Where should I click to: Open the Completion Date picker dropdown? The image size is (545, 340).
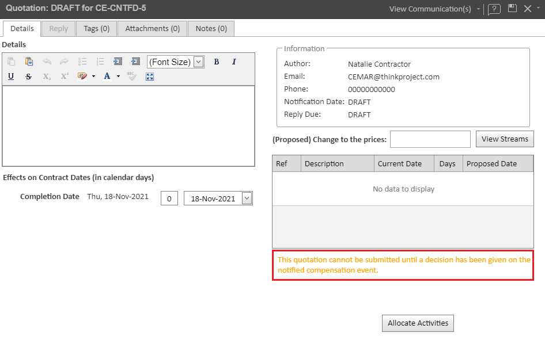[x=247, y=198]
